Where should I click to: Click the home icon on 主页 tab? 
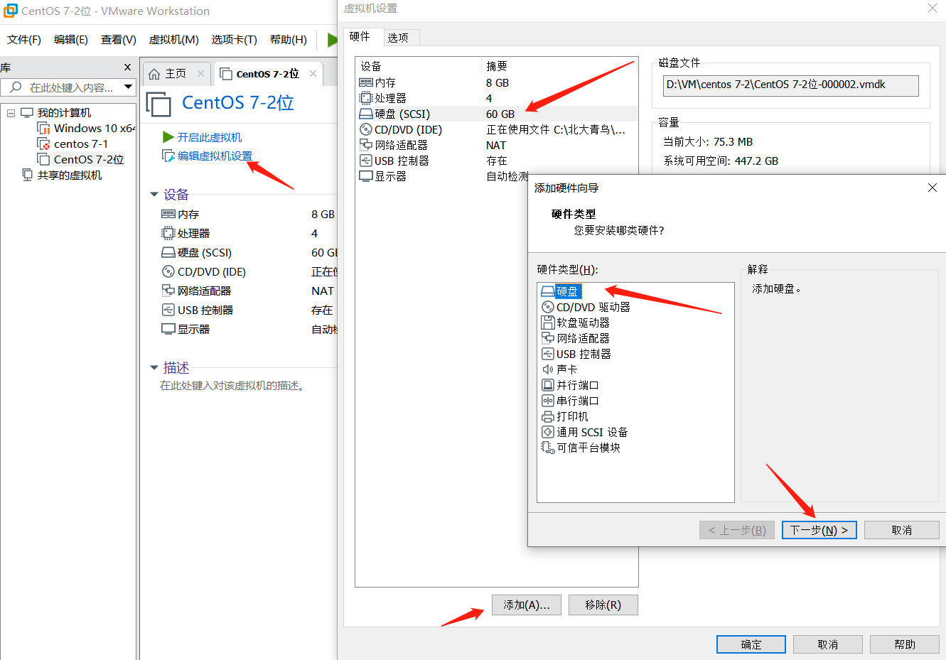point(154,74)
